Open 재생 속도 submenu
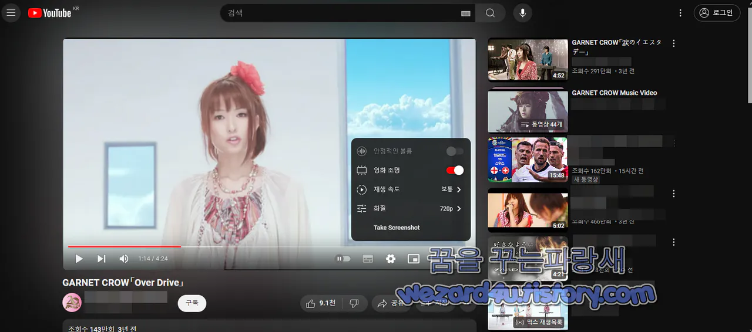Screen dimensions: 752x332 click(411, 189)
